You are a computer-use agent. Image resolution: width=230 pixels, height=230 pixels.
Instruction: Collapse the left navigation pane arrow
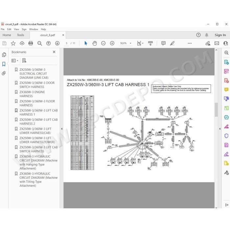pos(62,129)
